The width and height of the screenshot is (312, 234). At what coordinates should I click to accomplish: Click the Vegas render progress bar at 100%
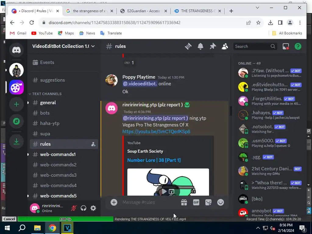pyautogui.click(x=66, y=219)
